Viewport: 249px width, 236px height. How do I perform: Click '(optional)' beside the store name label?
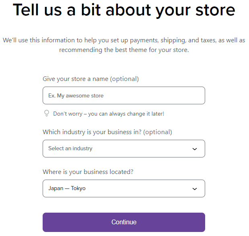(x=124, y=79)
